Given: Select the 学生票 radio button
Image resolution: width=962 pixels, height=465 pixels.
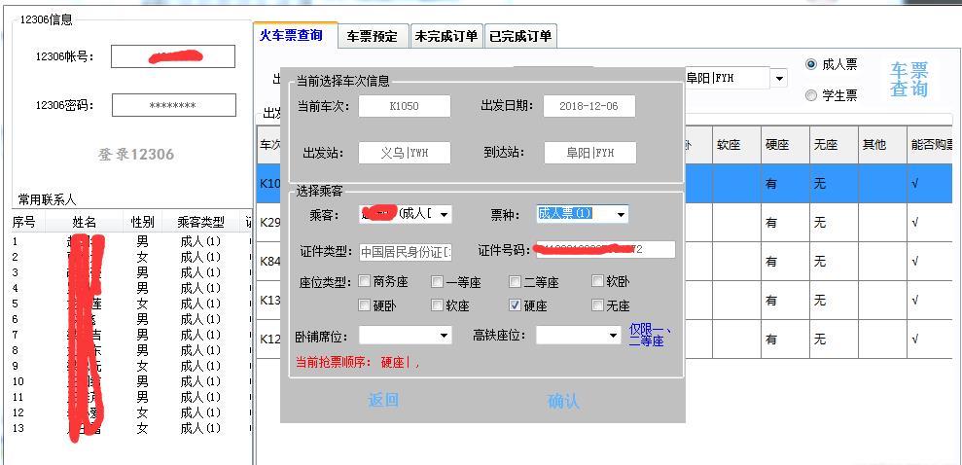Looking at the screenshot, I should click(x=811, y=95).
